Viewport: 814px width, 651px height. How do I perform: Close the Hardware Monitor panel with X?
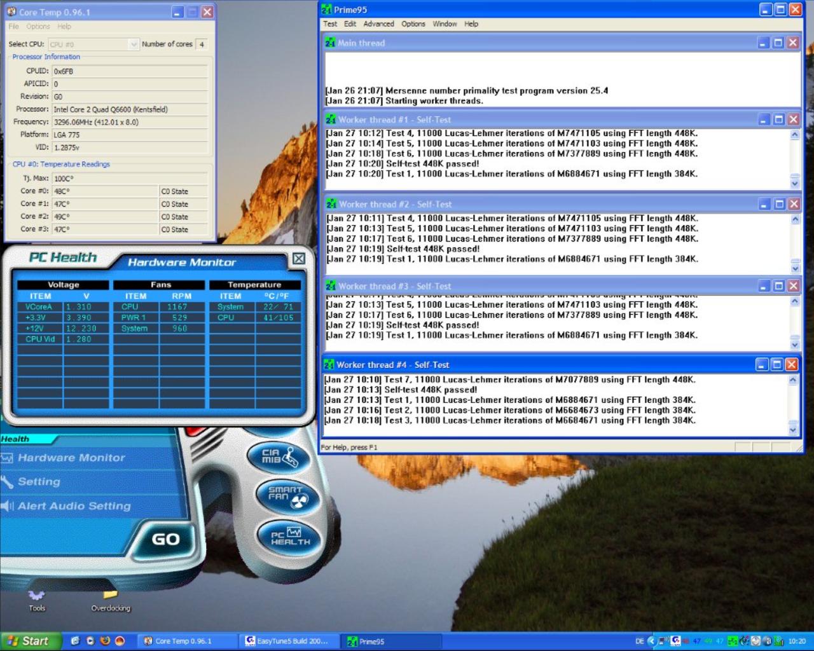click(299, 259)
